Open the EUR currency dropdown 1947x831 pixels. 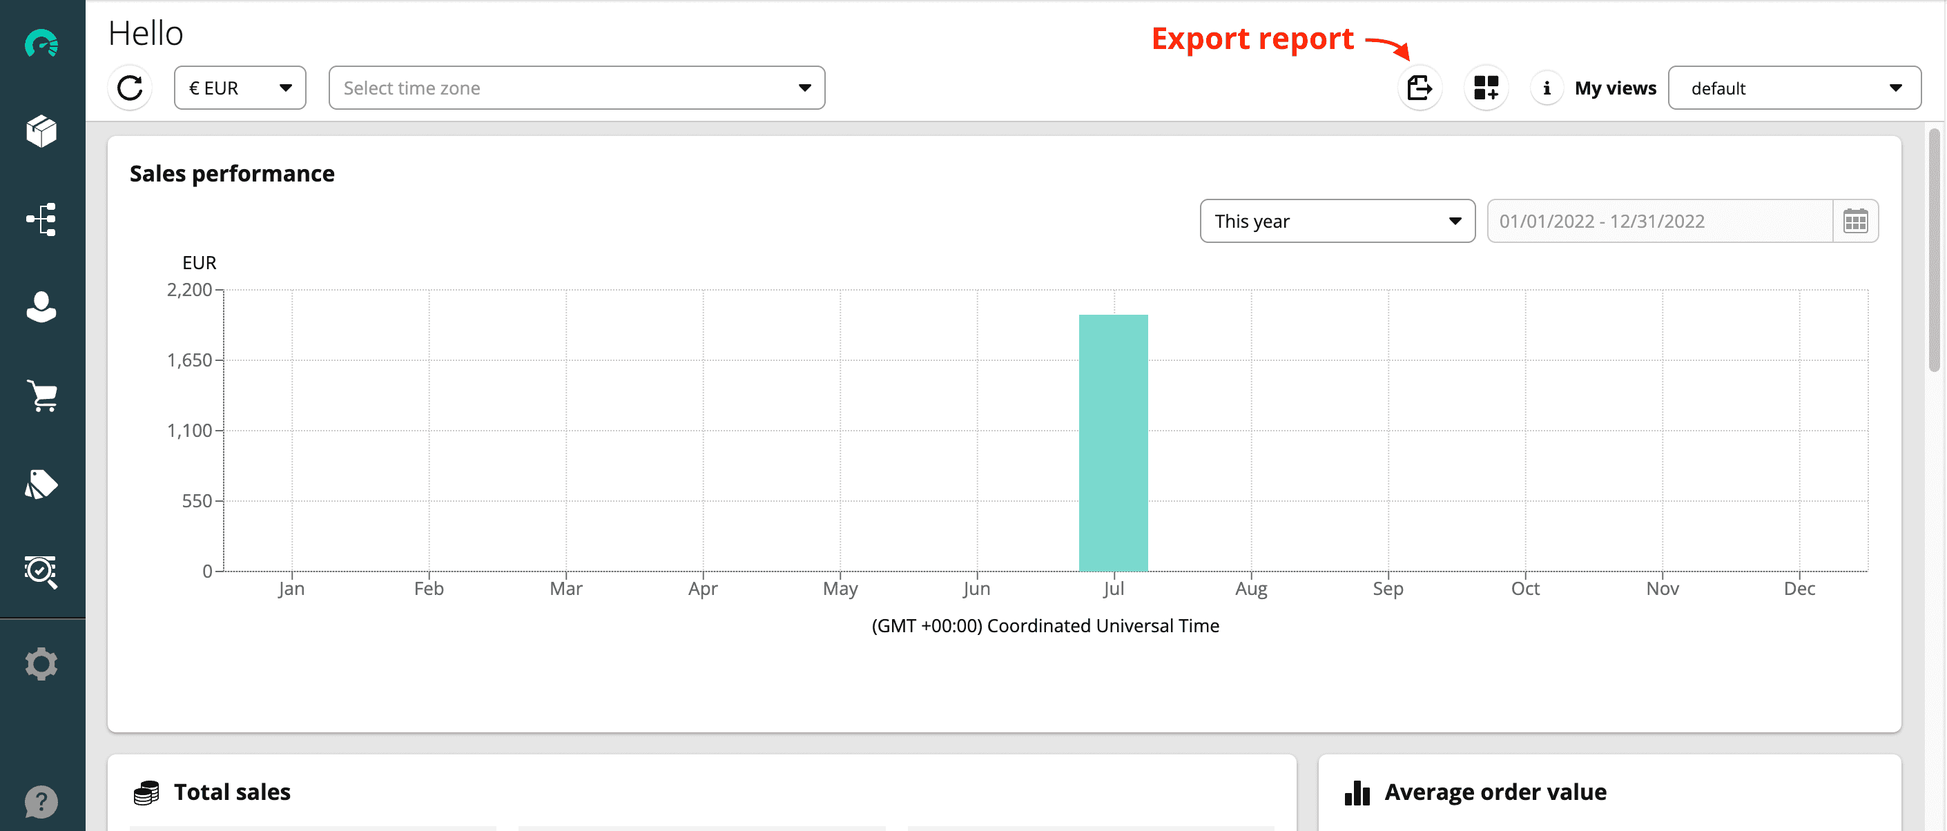[x=240, y=88]
